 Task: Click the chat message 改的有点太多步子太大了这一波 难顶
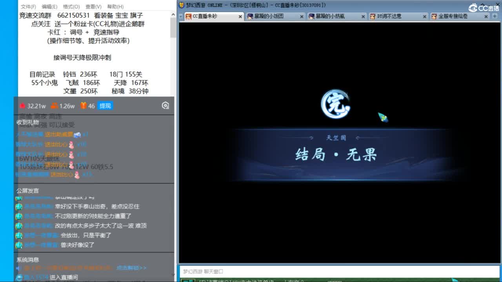coord(101,226)
